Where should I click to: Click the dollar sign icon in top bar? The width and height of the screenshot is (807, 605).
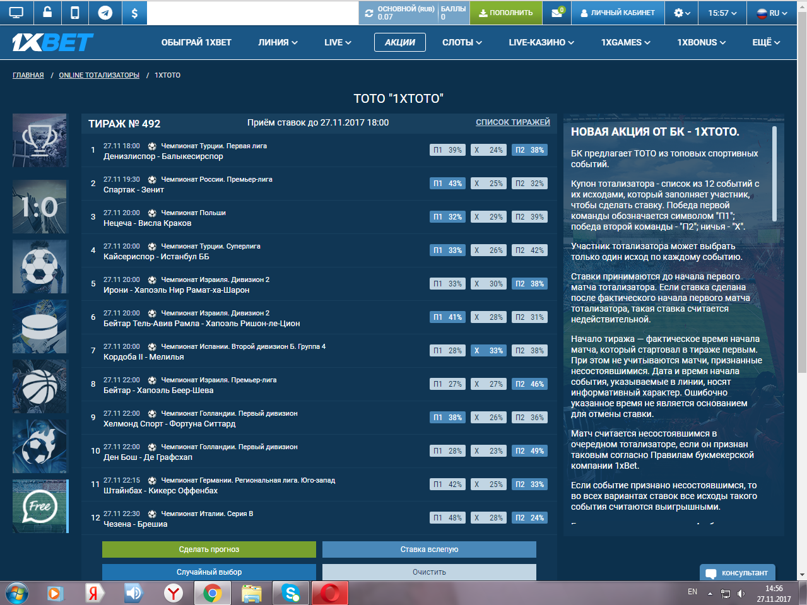(x=134, y=13)
